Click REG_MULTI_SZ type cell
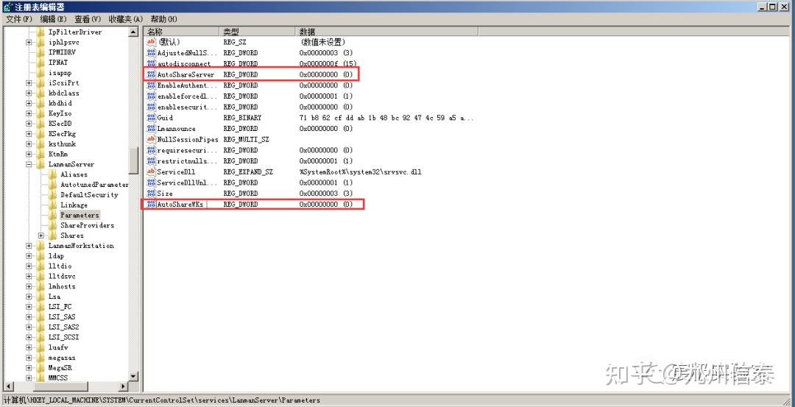The height and width of the screenshot is (407, 795). (x=246, y=139)
